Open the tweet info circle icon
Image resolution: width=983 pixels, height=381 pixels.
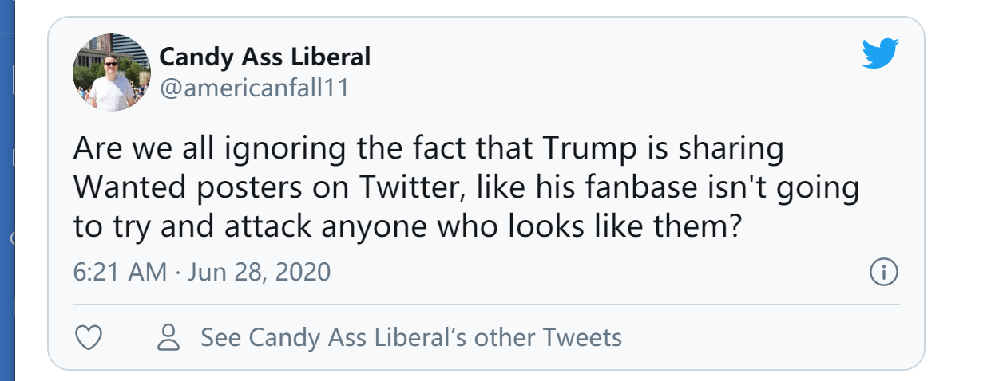(x=883, y=273)
